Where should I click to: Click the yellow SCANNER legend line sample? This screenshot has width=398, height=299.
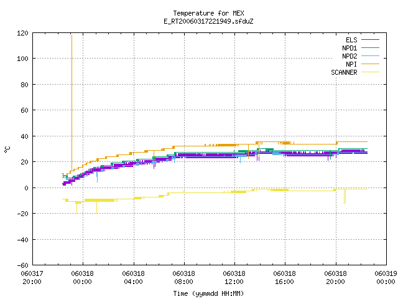coord(370,72)
